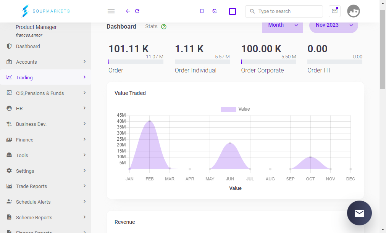Open the Trade Reports menu
The width and height of the screenshot is (386, 233).
click(45, 186)
